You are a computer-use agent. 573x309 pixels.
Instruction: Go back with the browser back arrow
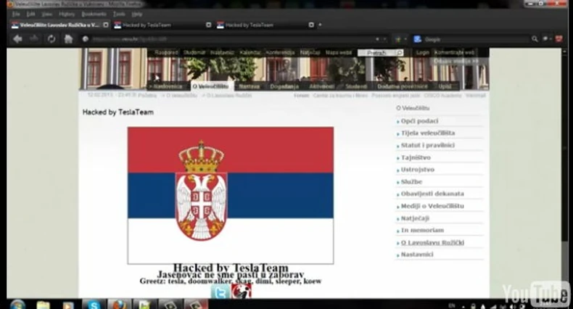pos(17,38)
